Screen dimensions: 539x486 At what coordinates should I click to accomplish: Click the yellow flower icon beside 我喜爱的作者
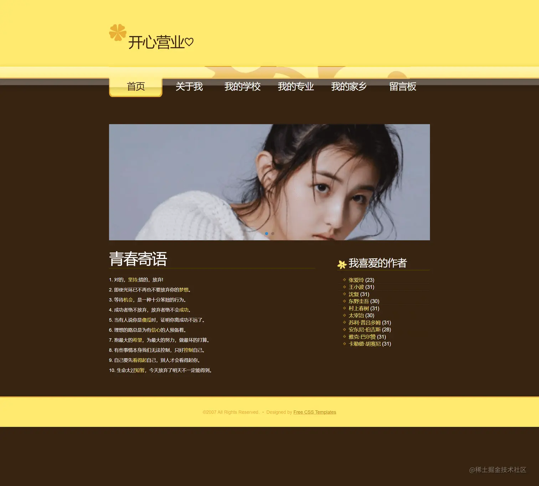point(342,264)
